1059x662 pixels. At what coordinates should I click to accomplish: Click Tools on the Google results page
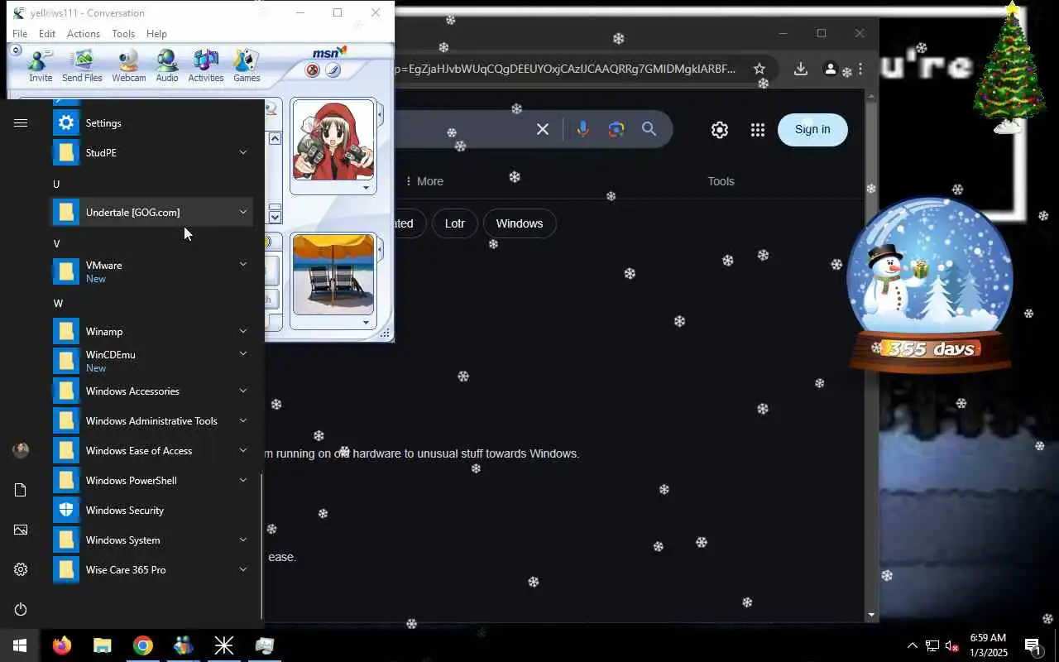point(721,181)
